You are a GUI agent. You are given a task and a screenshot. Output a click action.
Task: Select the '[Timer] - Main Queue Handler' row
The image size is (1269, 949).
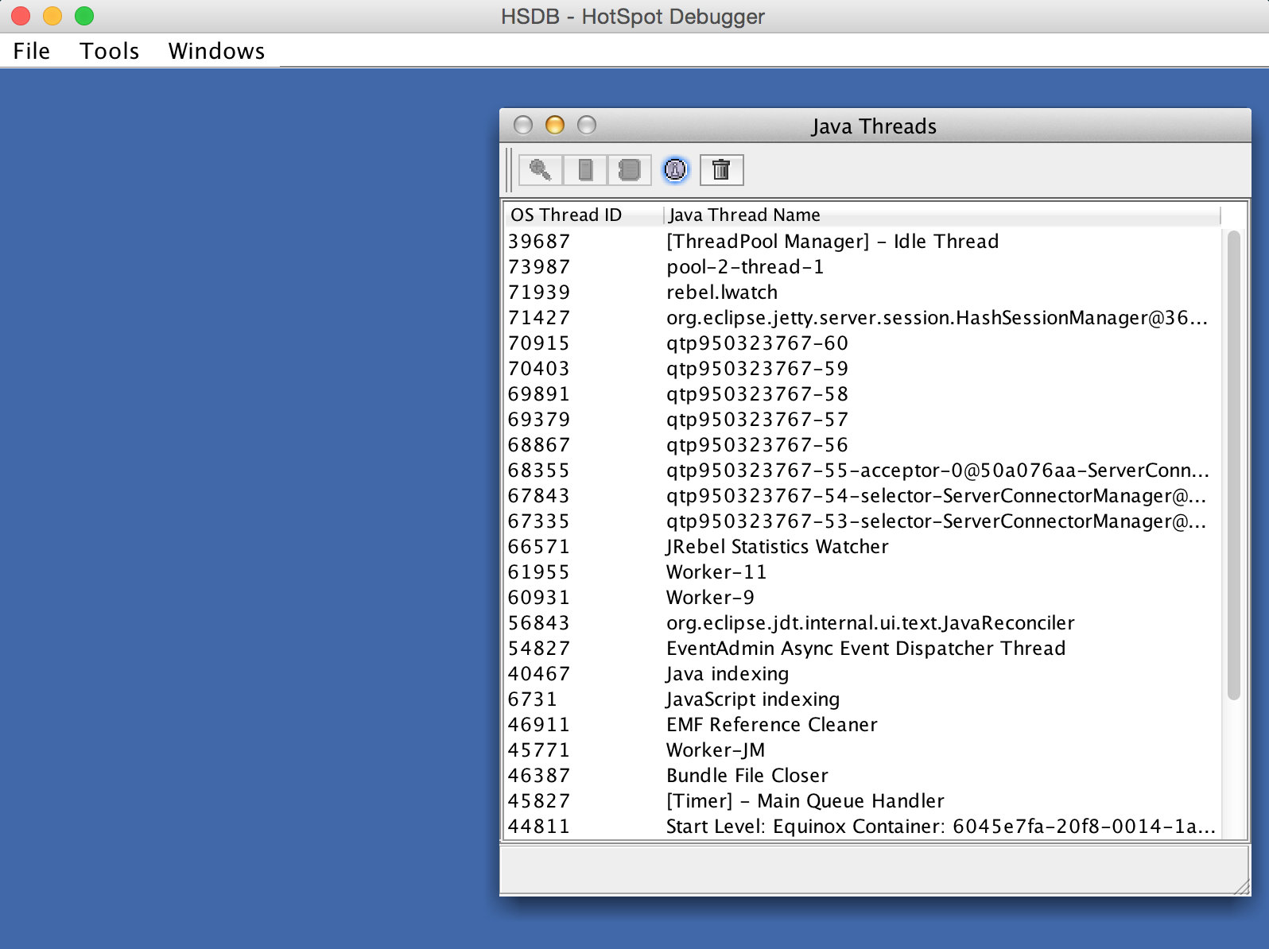click(863, 801)
